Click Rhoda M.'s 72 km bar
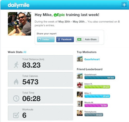 tap(96, 105)
